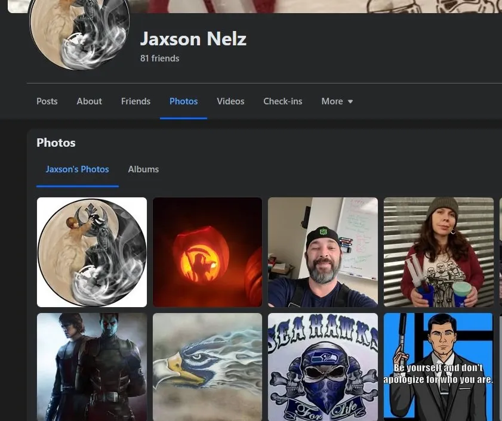Open the yin-yang Star Wars artwork thumbnail
The image size is (502, 421).
(x=92, y=252)
